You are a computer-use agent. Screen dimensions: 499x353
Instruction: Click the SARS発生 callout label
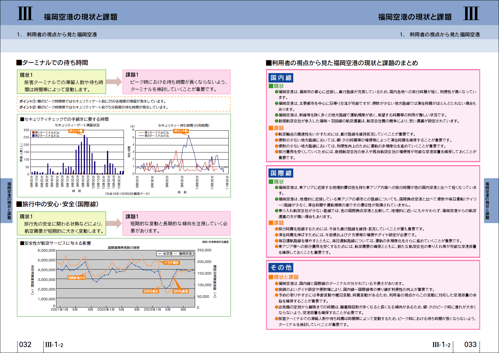tap(151, 291)
